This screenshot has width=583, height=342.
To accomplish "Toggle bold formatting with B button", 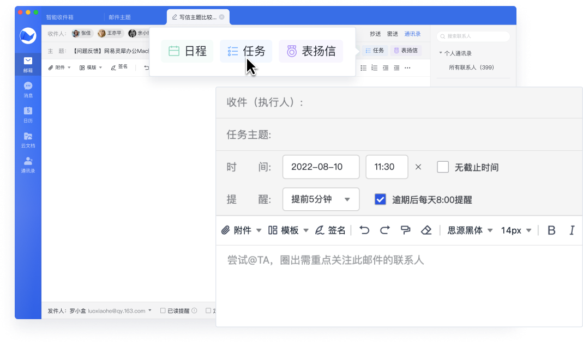I will tap(551, 230).
